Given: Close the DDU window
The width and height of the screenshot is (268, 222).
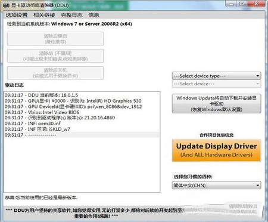Looking at the screenshot, I should pos(256,4).
